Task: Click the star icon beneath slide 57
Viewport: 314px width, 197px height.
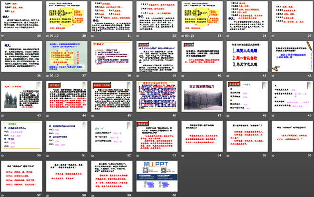Action: point(3,195)
